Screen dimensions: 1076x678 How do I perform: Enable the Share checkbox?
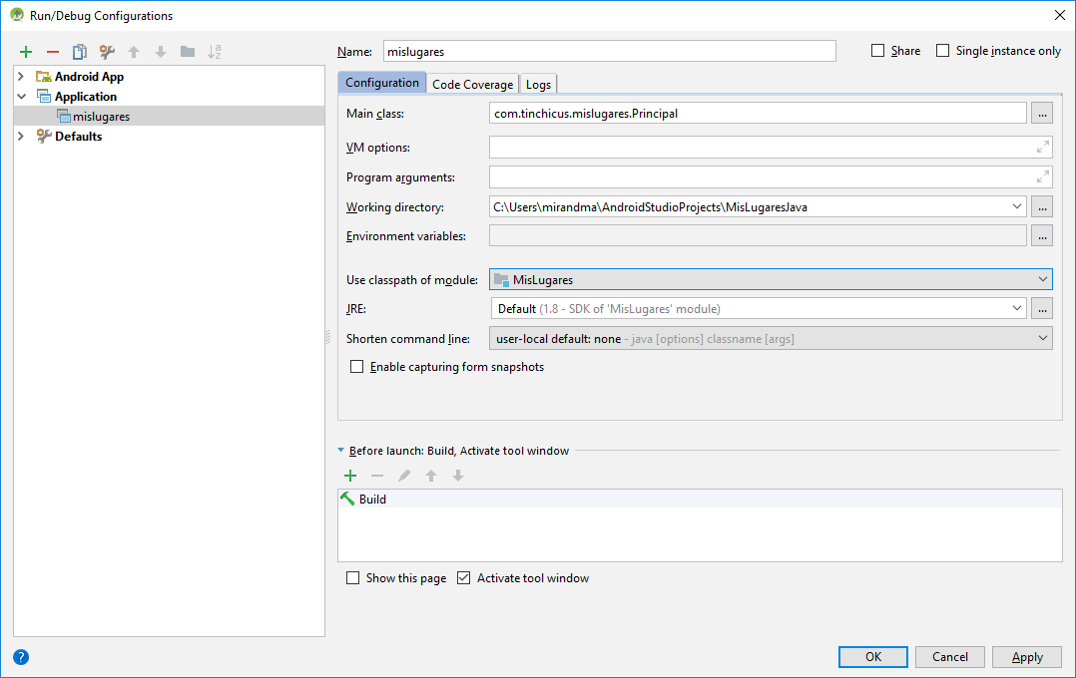(878, 51)
